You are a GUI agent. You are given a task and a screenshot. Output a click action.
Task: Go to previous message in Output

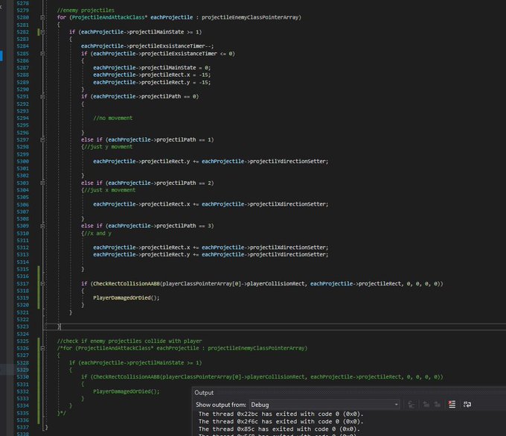point(426,405)
